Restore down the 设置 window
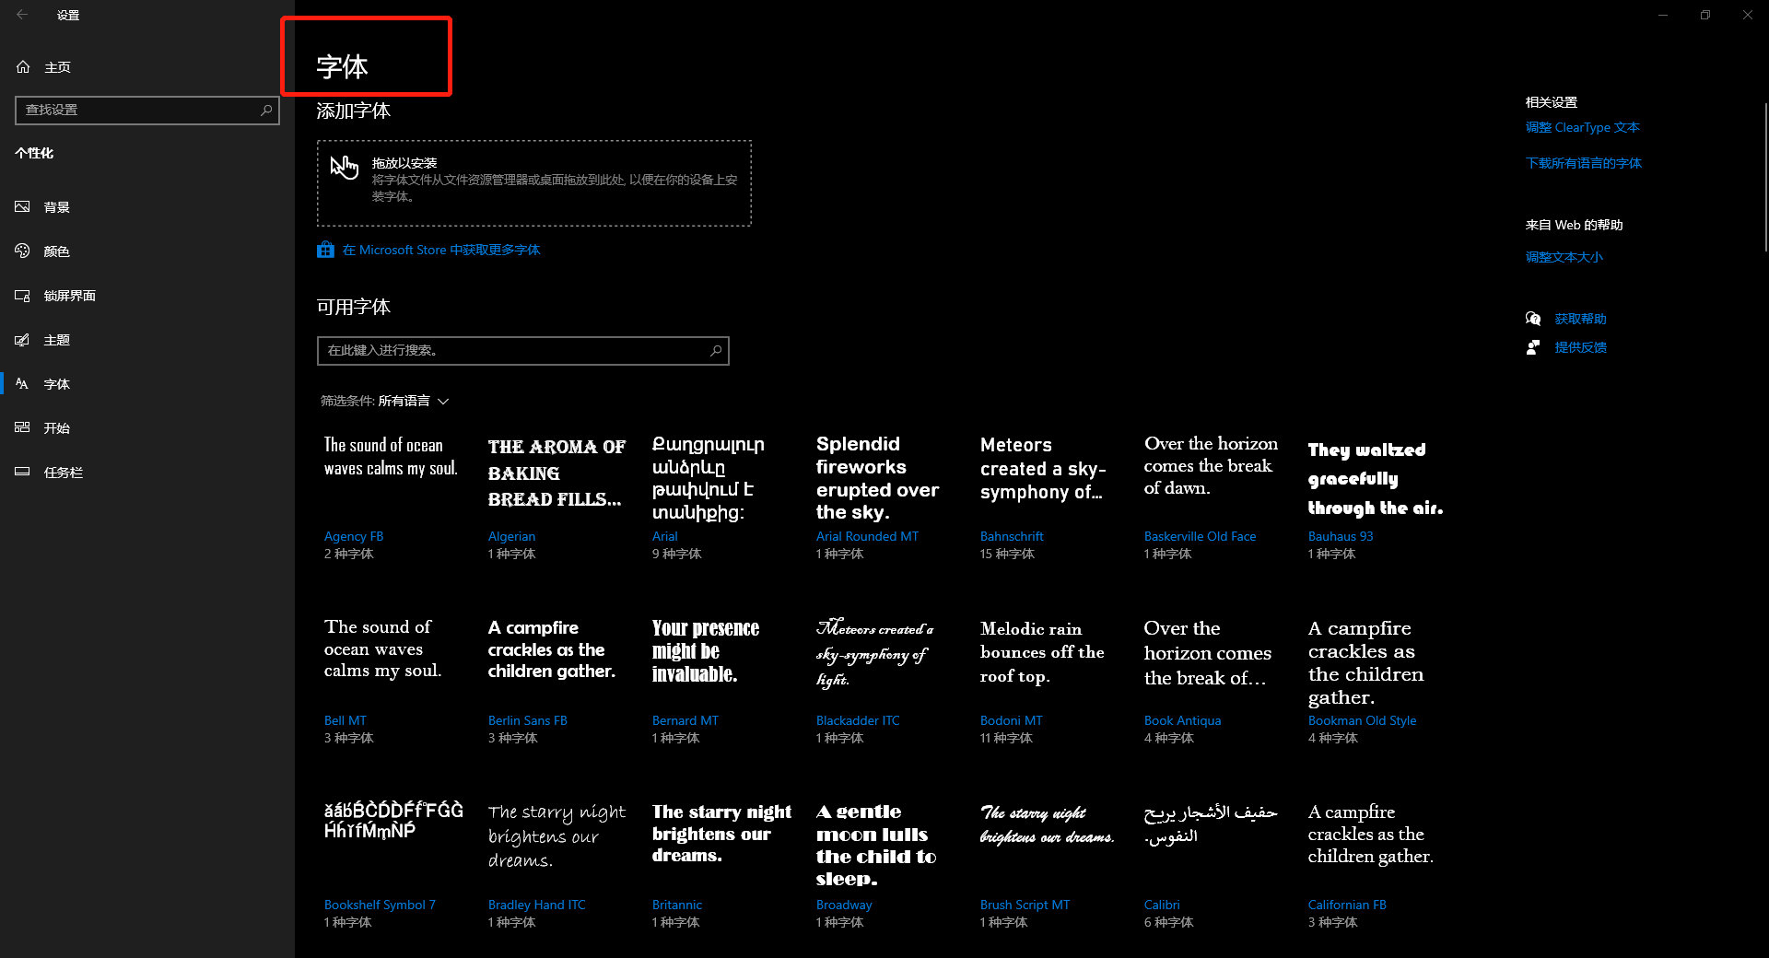This screenshot has height=958, width=1769. tap(1705, 15)
